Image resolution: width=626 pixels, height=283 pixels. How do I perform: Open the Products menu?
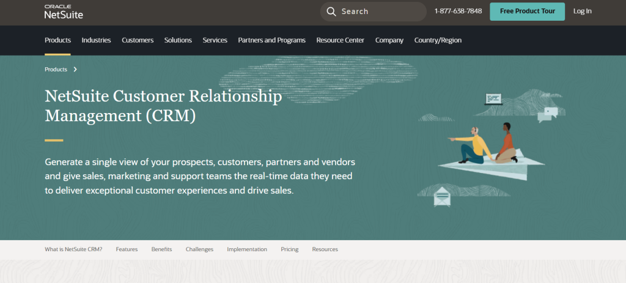[x=58, y=40]
